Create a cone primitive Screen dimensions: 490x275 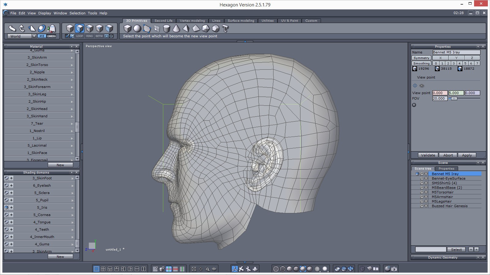(176, 28)
